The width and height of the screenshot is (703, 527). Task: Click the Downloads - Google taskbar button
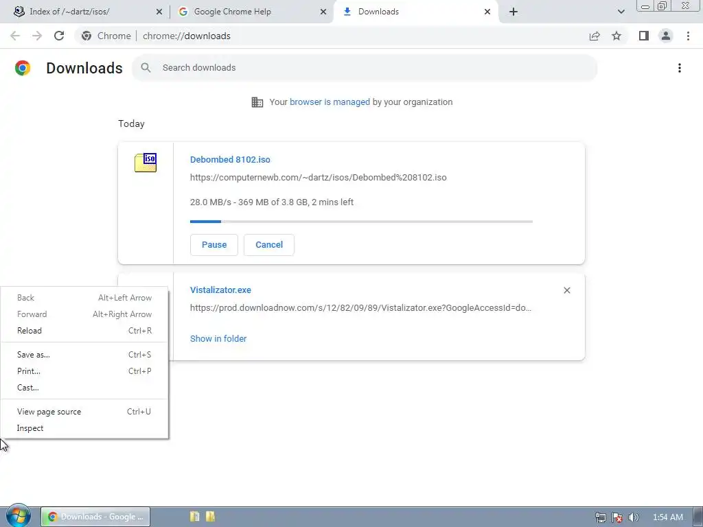(x=95, y=517)
